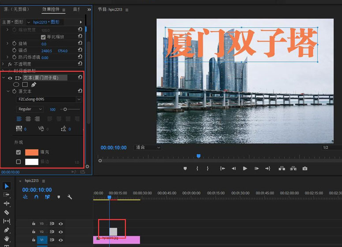Click the Export Frame camera icon
342x247 pixels.
click(305, 168)
